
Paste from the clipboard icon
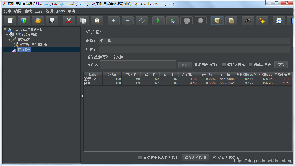[97, 21]
